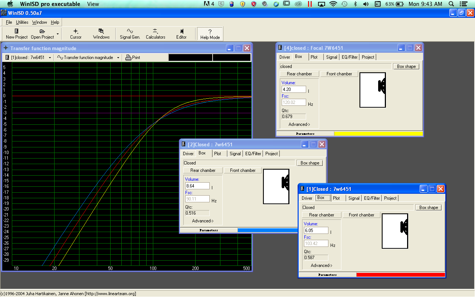Select Signal tab in [1]Closed window
The image size is (475, 297).
click(x=354, y=198)
